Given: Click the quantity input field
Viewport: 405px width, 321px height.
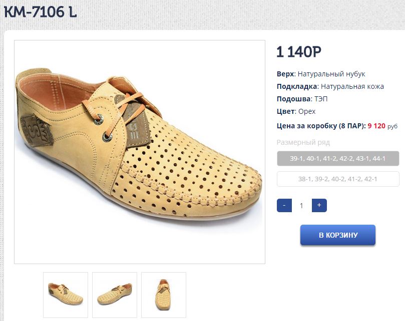Looking at the screenshot, I should point(301,205).
